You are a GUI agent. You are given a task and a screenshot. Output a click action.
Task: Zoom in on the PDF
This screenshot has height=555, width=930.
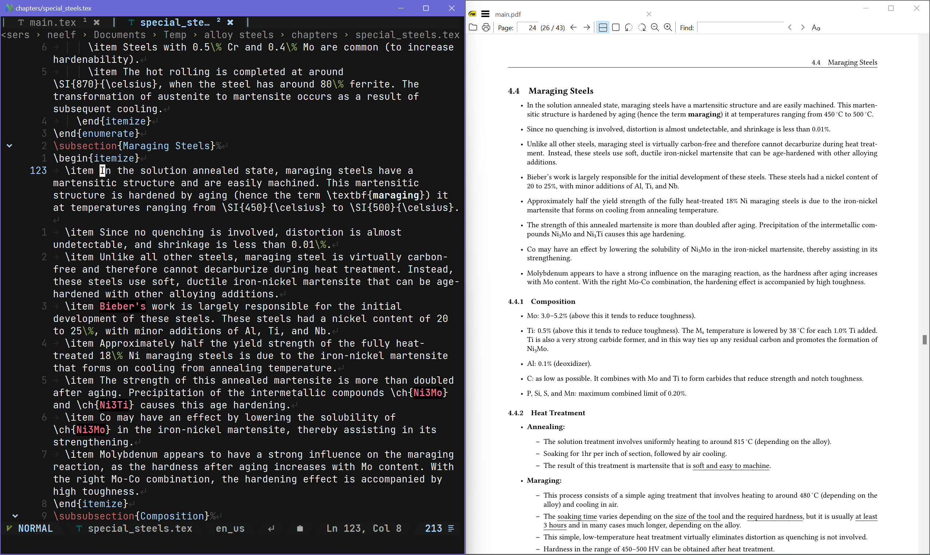(x=668, y=27)
